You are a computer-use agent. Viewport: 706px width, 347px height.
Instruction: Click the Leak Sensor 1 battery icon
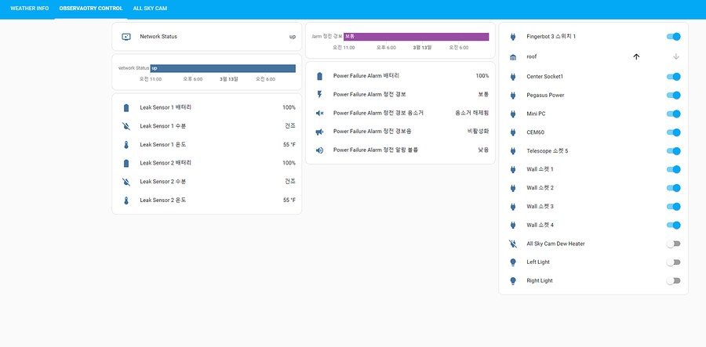(x=126, y=107)
